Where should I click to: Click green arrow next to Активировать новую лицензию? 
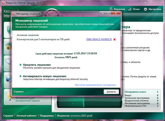click(20, 76)
